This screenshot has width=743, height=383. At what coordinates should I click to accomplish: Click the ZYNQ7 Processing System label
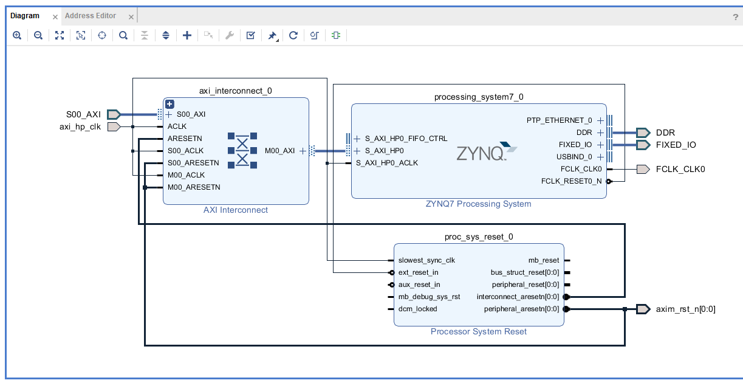click(479, 204)
